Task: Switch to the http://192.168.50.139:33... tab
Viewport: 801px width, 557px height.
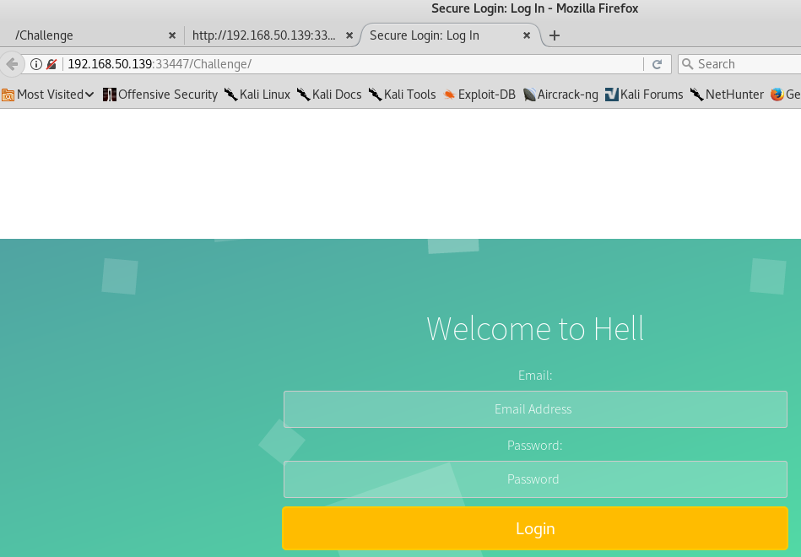Action: (x=271, y=35)
